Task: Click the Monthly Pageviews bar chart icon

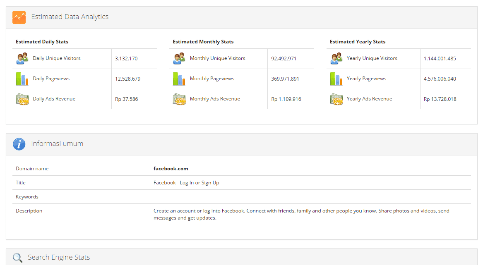Action: point(179,79)
